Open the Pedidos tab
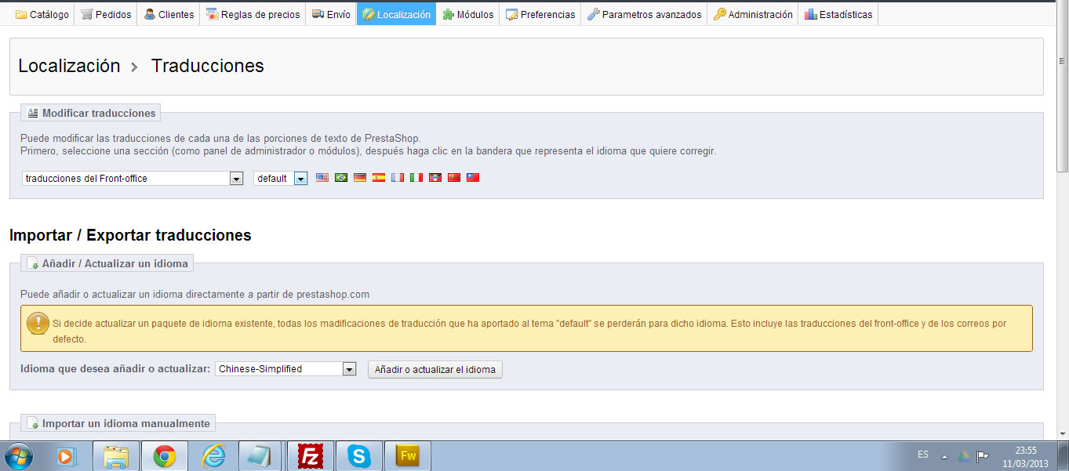 pos(106,14)
